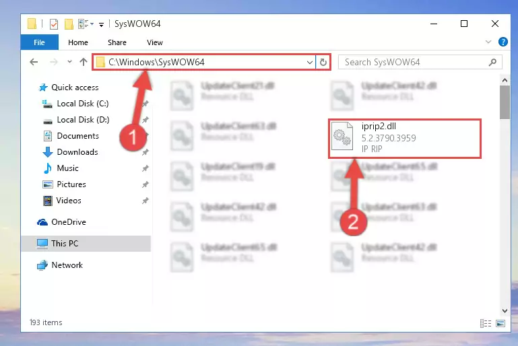Open Music in navigation pane
This screenshot has height=346, width=518.
click(67, 168)
